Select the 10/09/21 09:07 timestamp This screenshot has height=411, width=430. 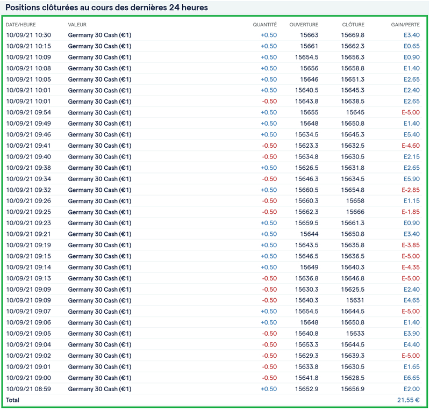coord(28,312)
